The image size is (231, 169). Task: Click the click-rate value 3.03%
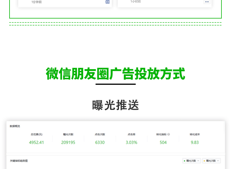click(x=132, y=142)
